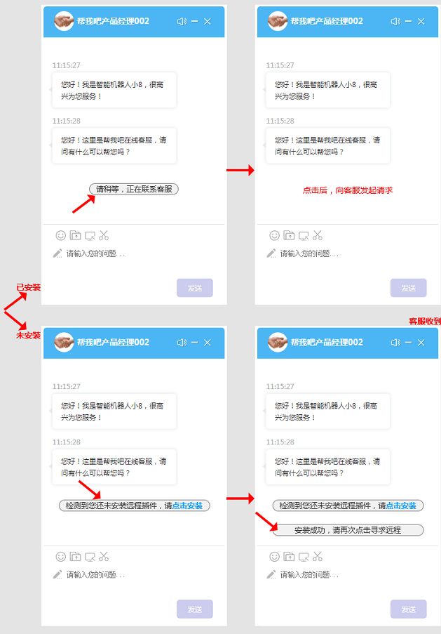Click 点击安装 link above the 安装成功 message

[401, 506]
